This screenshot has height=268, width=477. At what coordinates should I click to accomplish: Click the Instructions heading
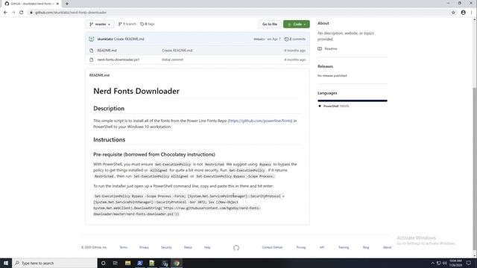[x=110, y=140]
